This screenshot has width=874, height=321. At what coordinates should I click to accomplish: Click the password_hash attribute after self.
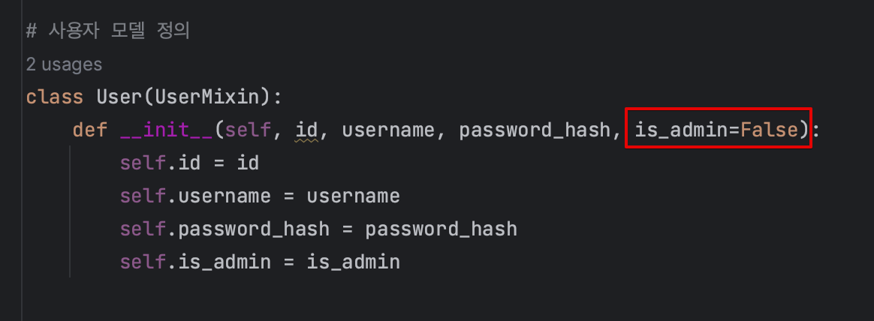(x=254, y=229)
